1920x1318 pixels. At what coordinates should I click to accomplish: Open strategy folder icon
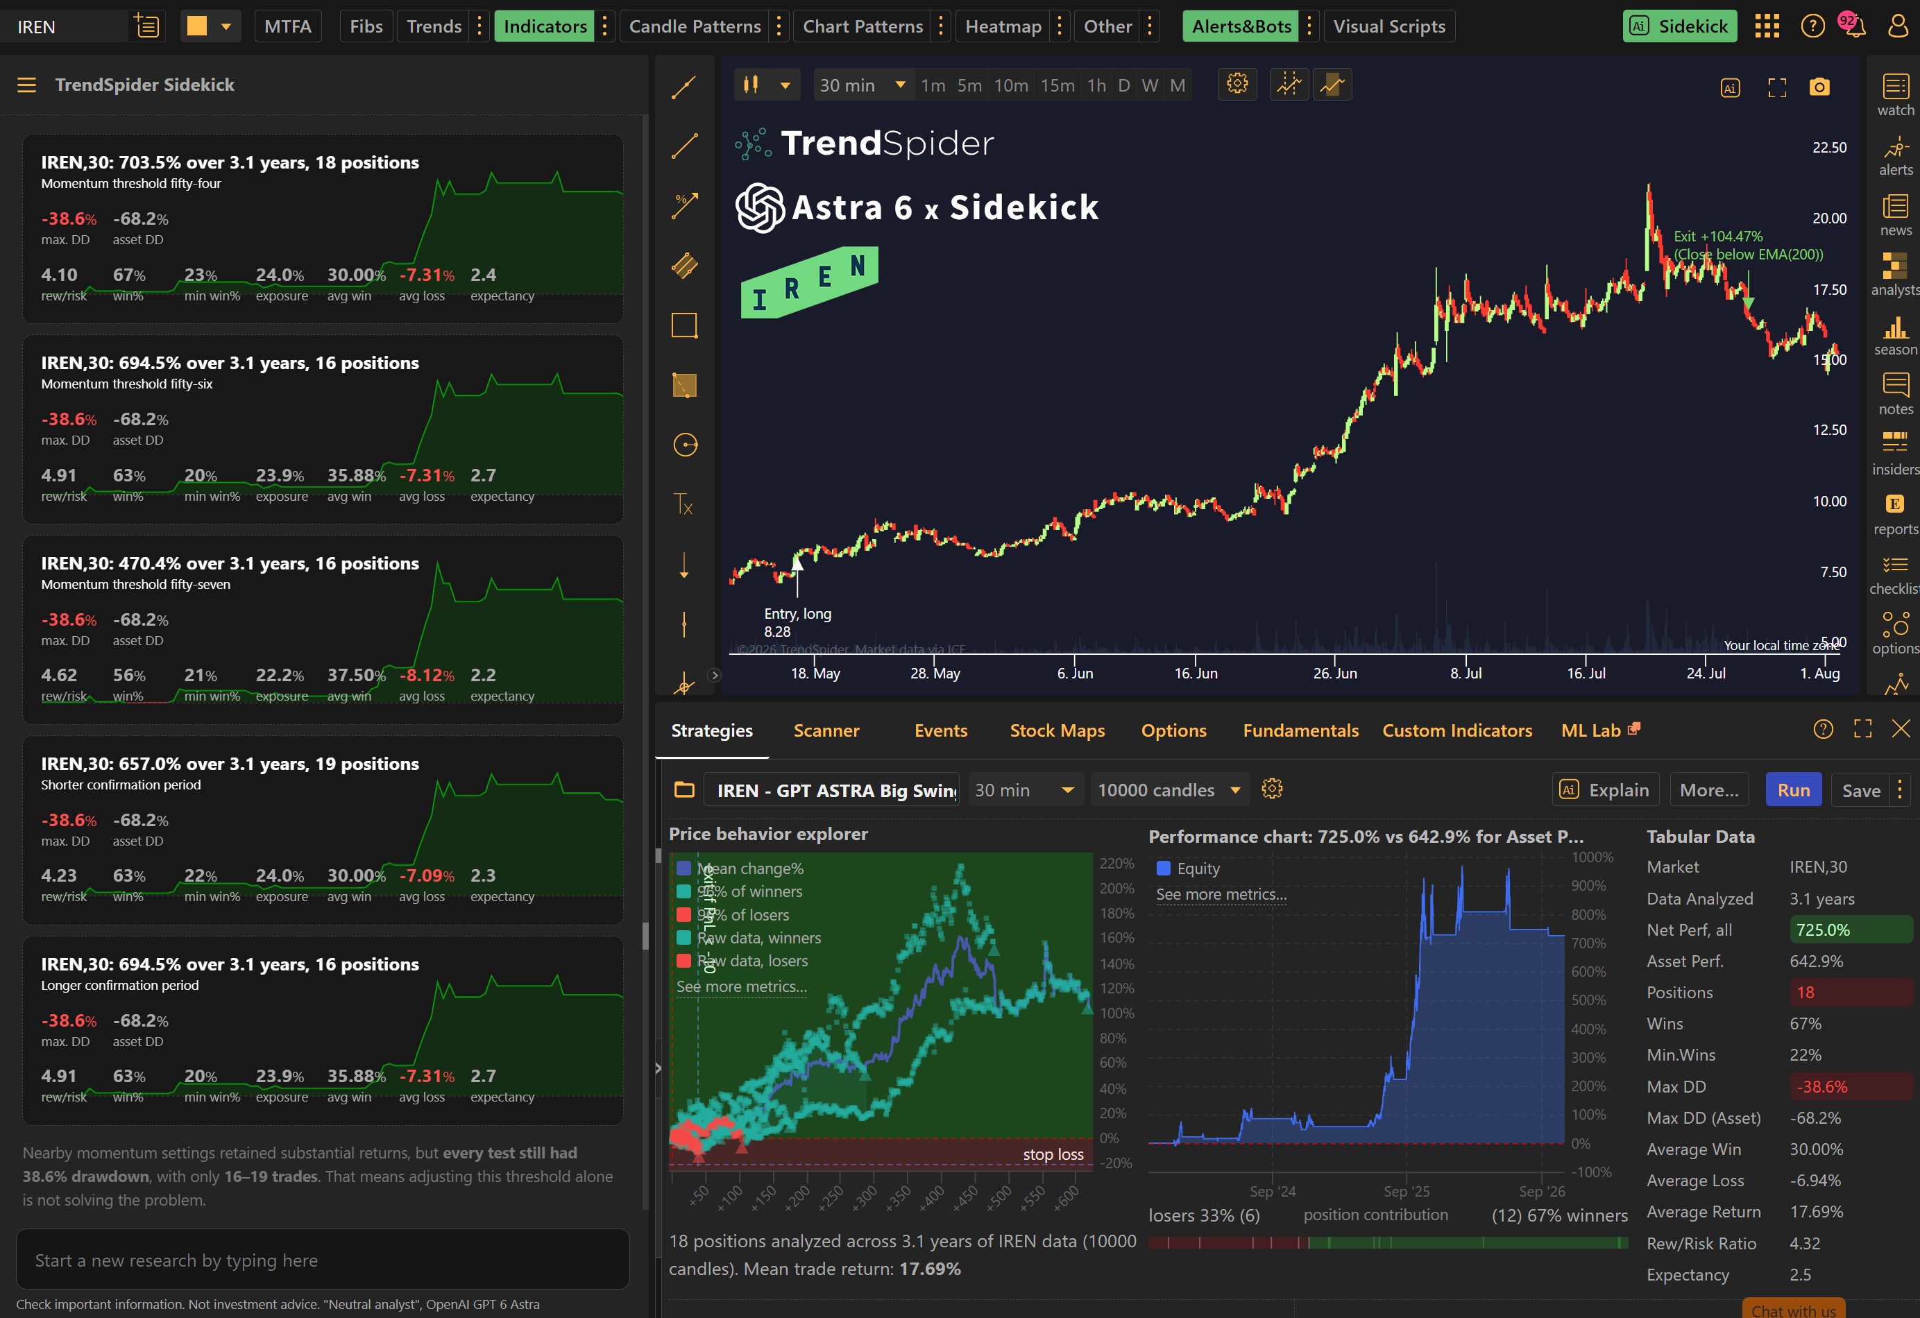(684, 789)
